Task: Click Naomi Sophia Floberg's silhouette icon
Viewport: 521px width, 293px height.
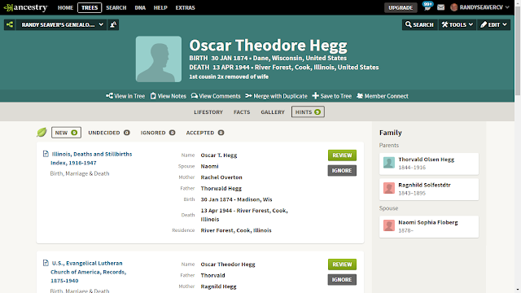Action: (389, 225)
